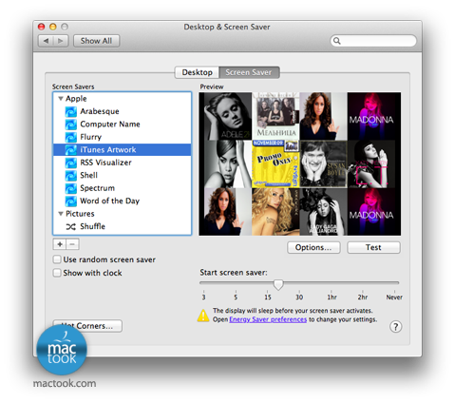Click the Spectrum screen saver icon
This screenshot has width=455, height=403.
click(71, 188)
